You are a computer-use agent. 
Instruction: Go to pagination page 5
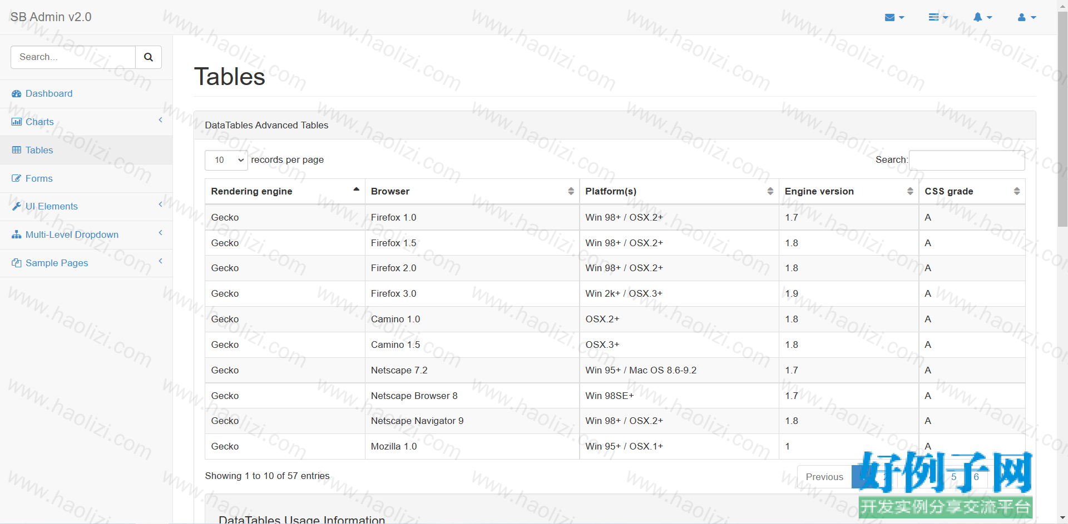[x=953, y=477]
